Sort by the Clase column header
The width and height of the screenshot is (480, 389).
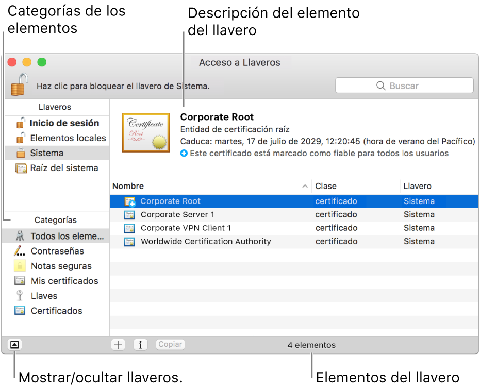click(356, 186)
